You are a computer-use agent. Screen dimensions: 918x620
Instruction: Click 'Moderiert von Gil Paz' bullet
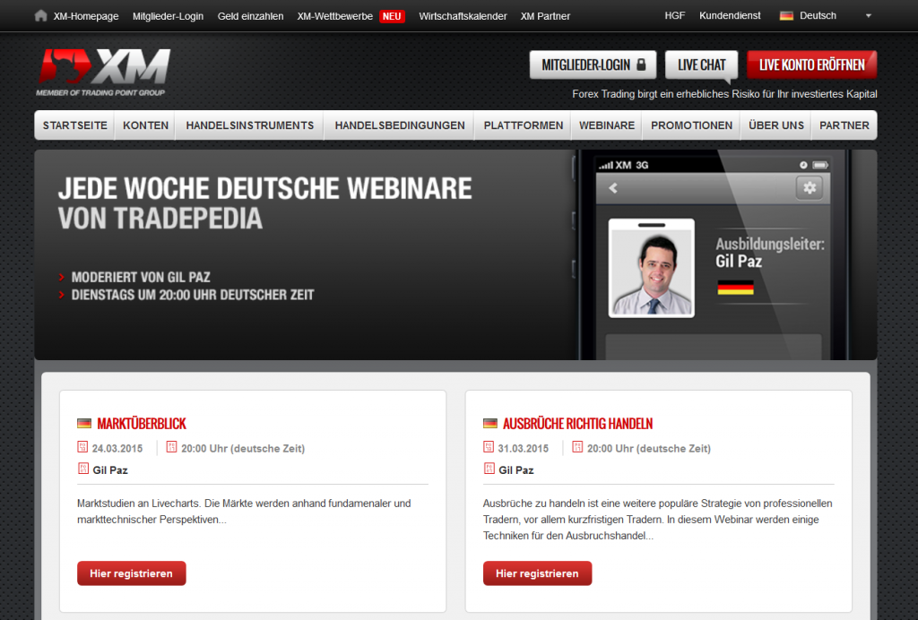pyautogui.click(x=141, y=277)
